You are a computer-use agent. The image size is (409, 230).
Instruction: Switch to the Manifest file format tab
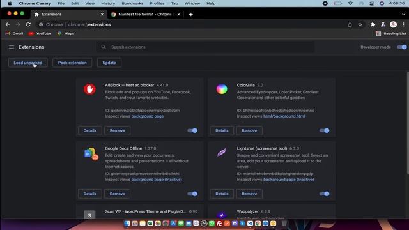(146, 14)
